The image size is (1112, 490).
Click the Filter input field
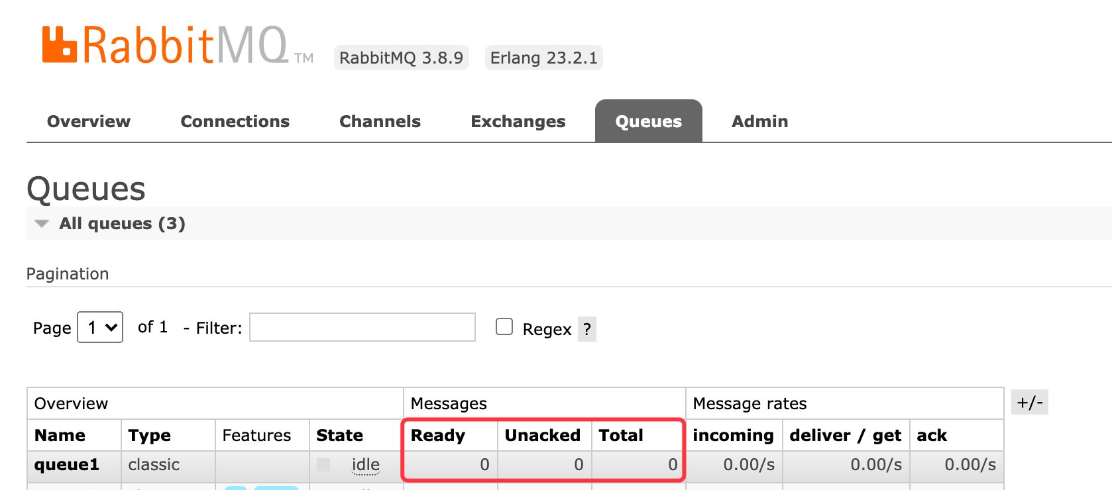362,327
